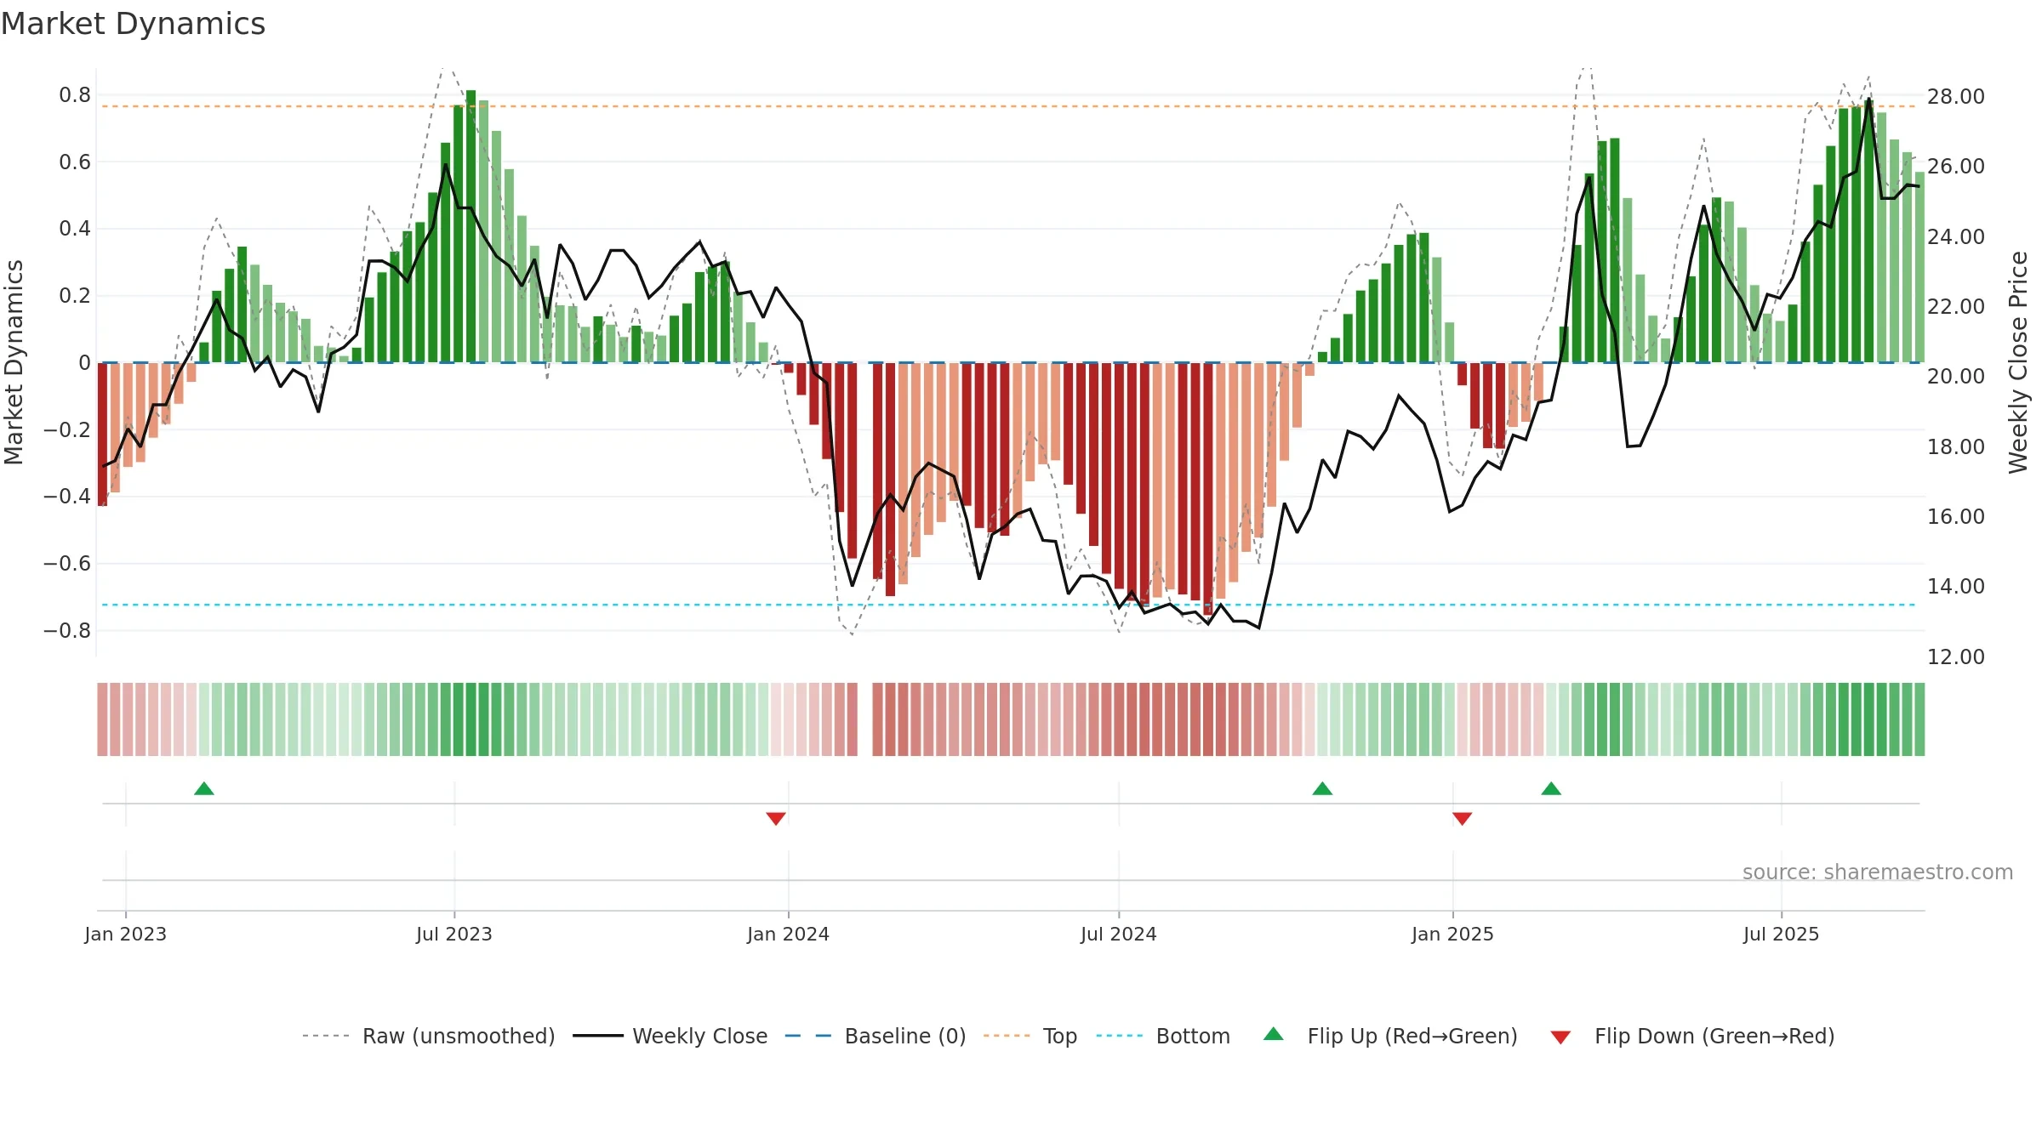
Task: Click the 28.00 price axis label
Action: tap(1956, 96)
